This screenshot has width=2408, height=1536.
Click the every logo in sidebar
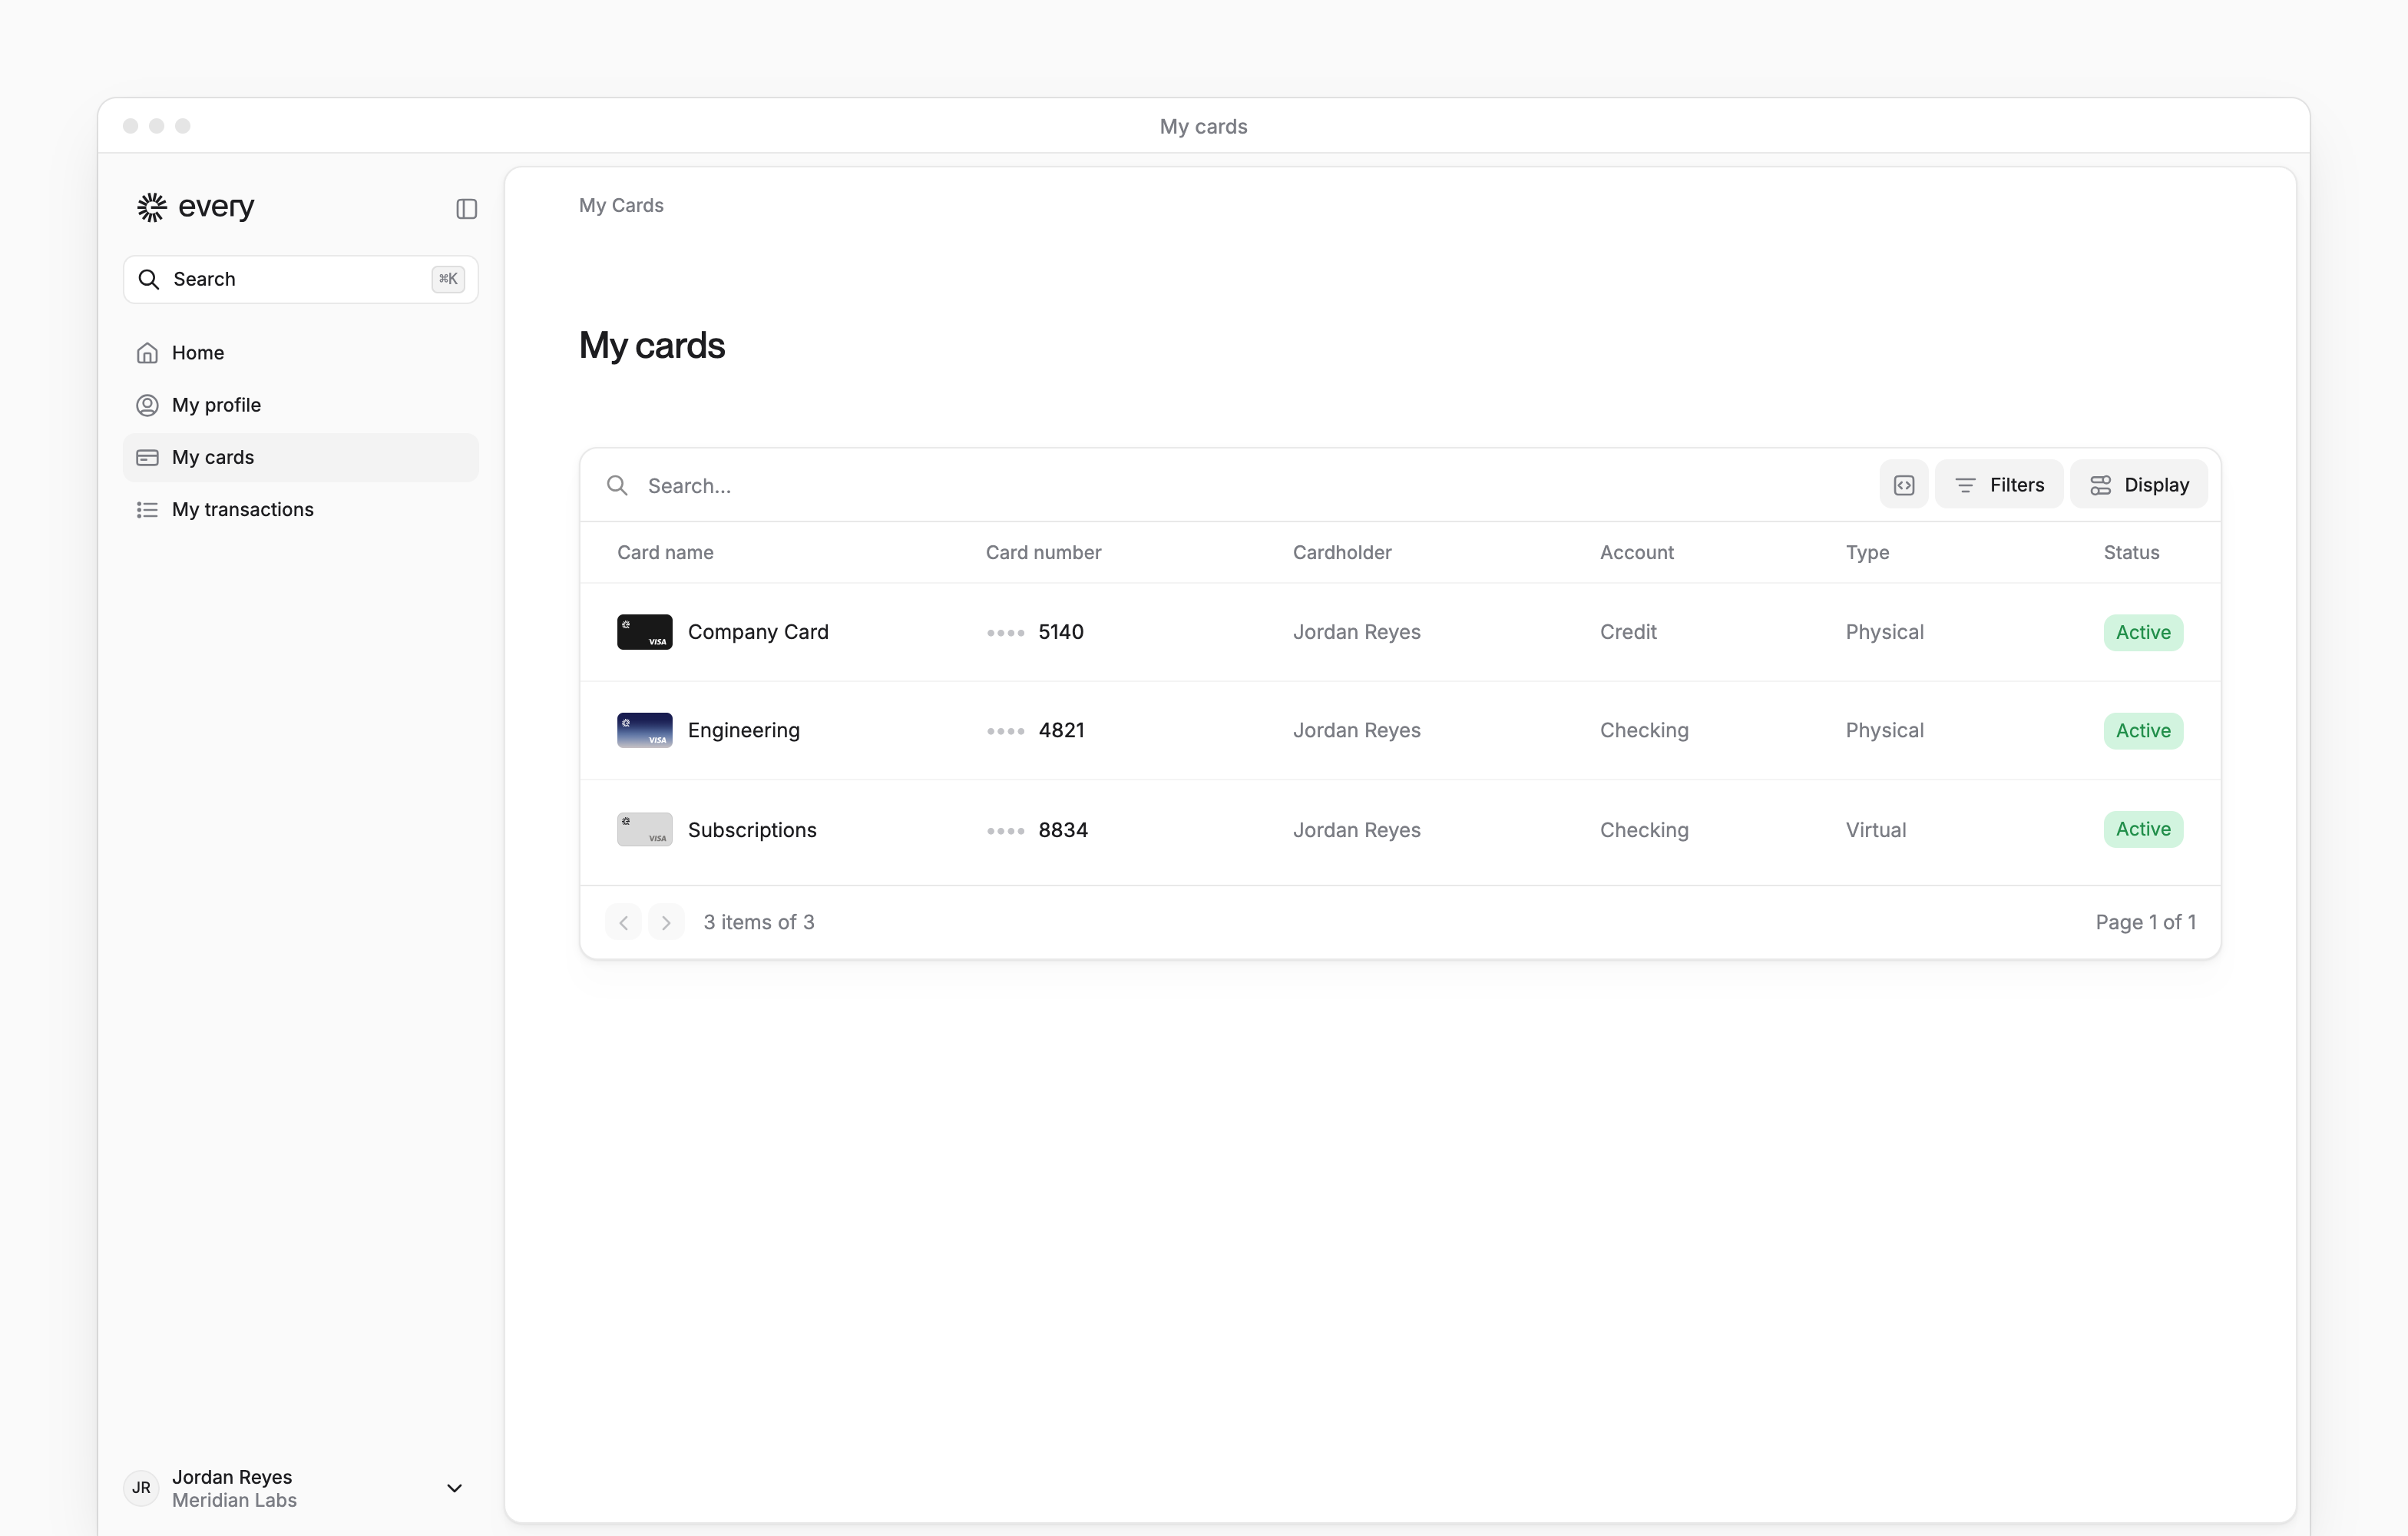[x=196, y=207]
